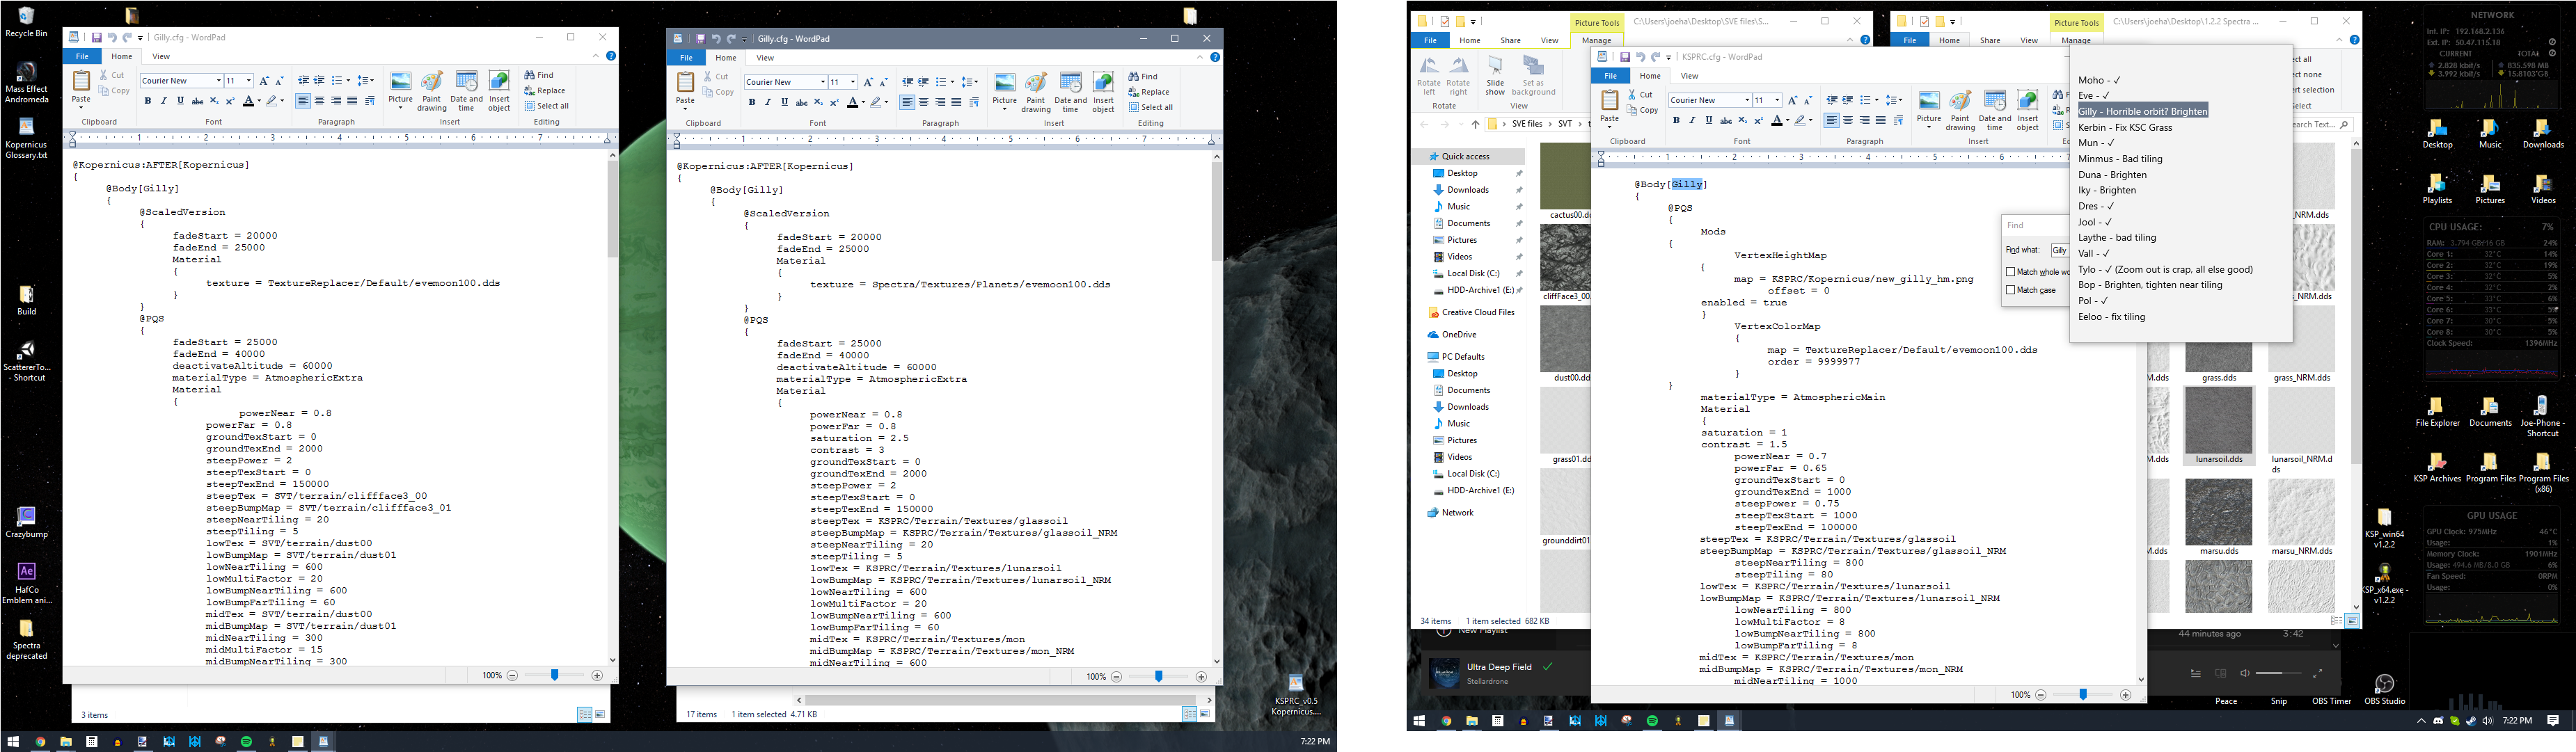Check the Match case option in Find dialog
2576x752 pixels.
tap(2011, 290)
